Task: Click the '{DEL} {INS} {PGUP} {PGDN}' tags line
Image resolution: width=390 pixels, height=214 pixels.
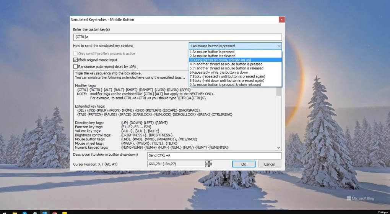Action: tap(139, 110)
